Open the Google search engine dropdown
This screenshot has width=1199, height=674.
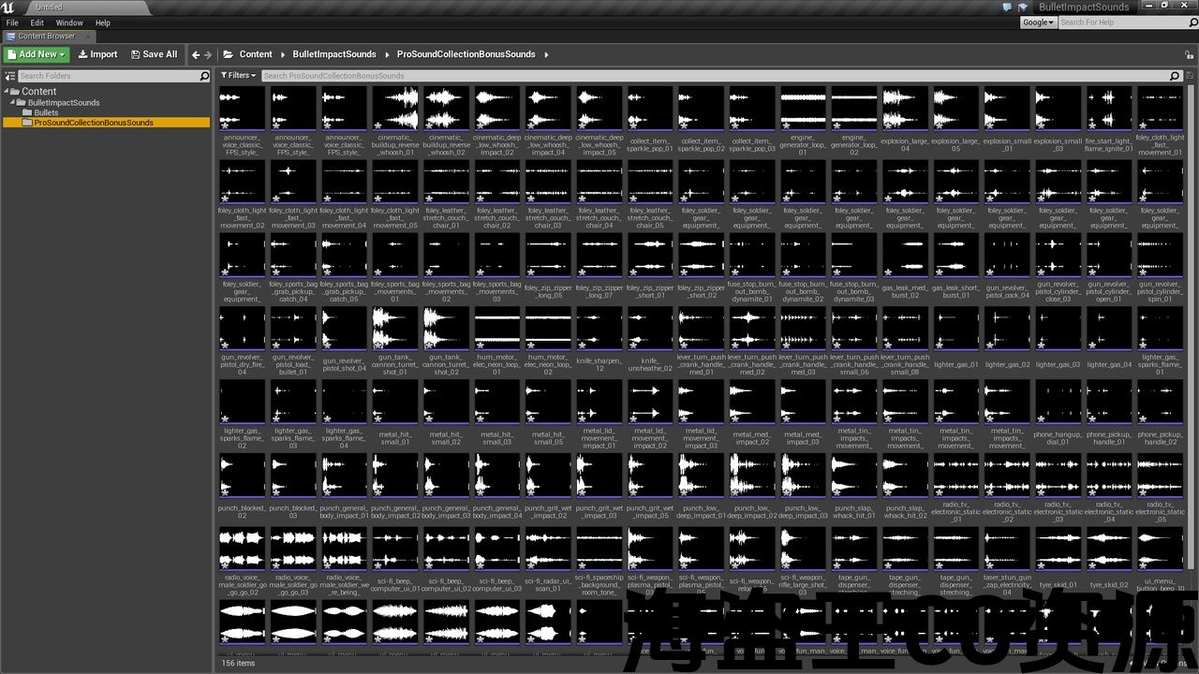(x=1038, y=22)
